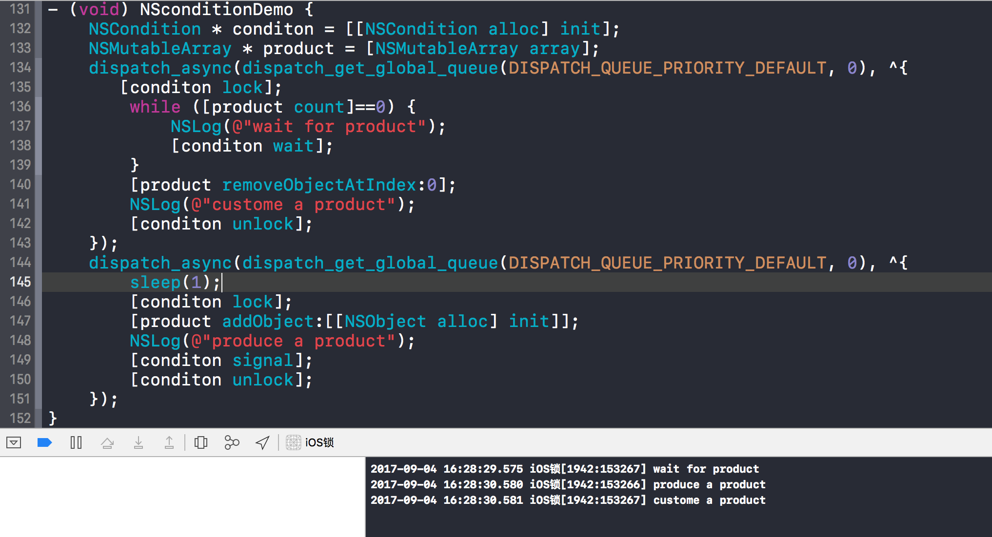992x537 pixels.
Task: Click DISPATCH_QUEUE_PRIORITY_DEFAULT on line 144
Action: click(x=667, y=263)
